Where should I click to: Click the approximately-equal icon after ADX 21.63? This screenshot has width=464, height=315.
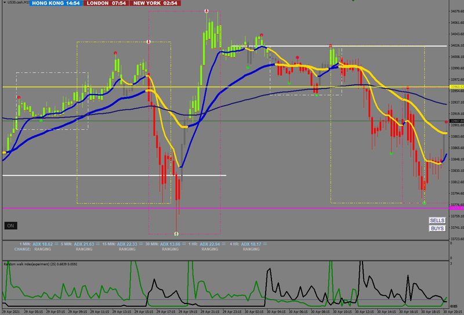tap(97, 244)
